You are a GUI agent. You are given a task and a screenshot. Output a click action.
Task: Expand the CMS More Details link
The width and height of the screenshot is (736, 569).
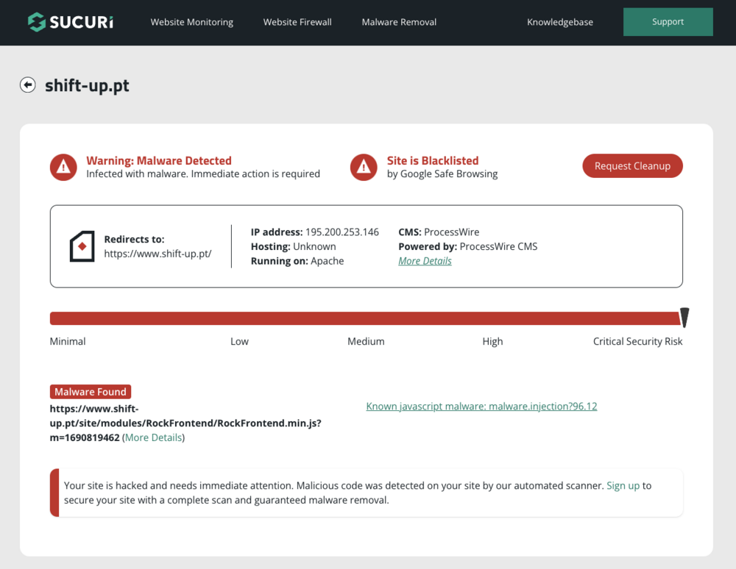[x=425, y=261]
